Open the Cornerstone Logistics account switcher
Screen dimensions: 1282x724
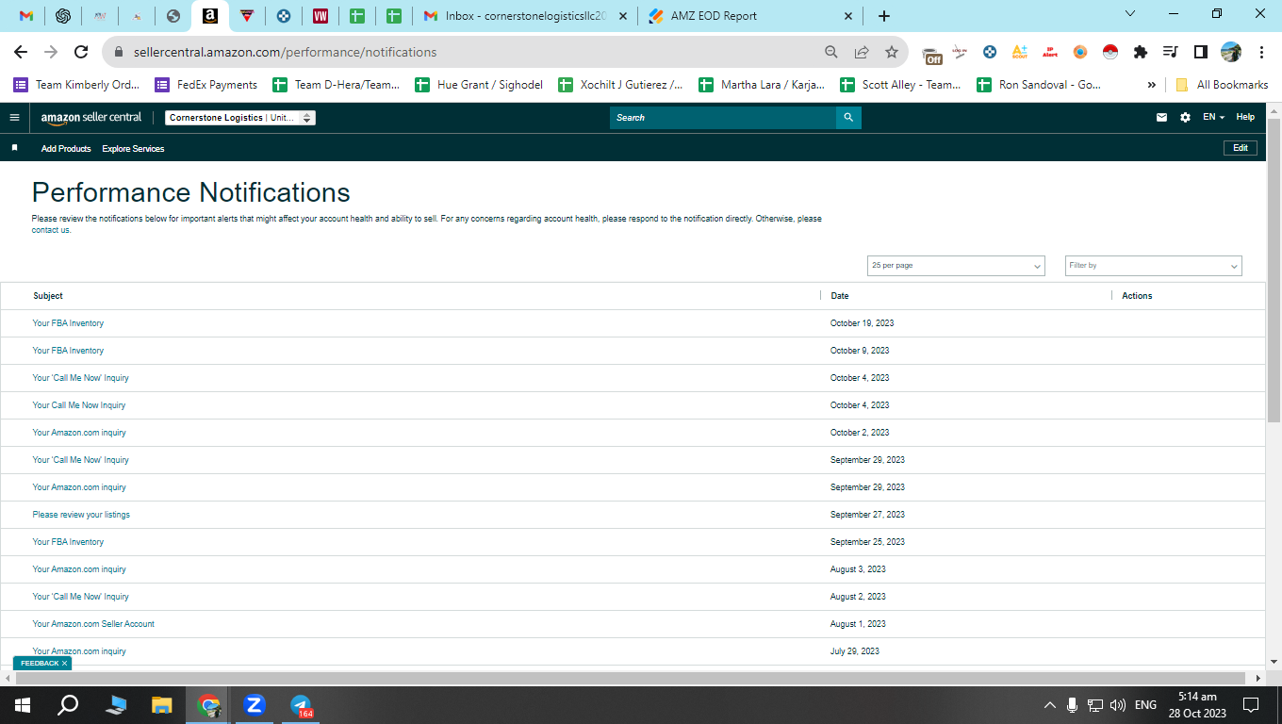240,118
